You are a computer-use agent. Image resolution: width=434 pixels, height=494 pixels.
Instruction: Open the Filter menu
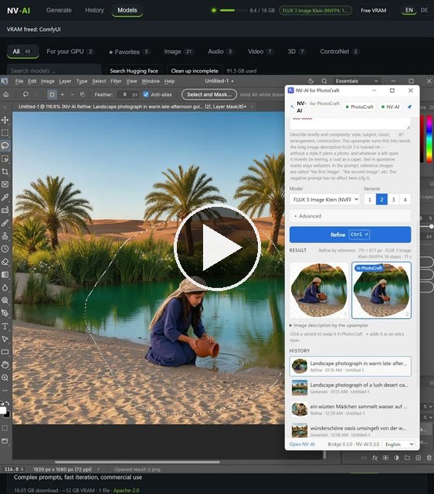point(116,81)
